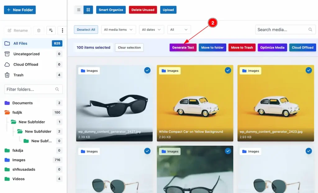Switch to list view layout
This screenshot has width=318, height=193.
coord(79,10)
